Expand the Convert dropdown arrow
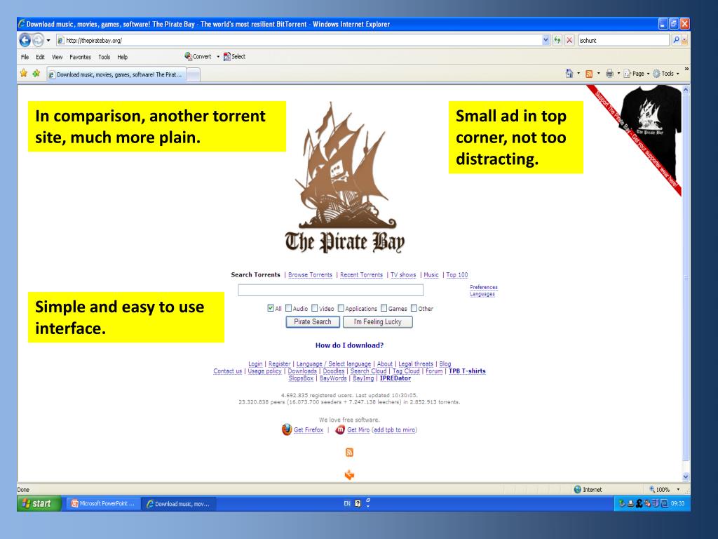718x539 pixels. tap(218, 57)
